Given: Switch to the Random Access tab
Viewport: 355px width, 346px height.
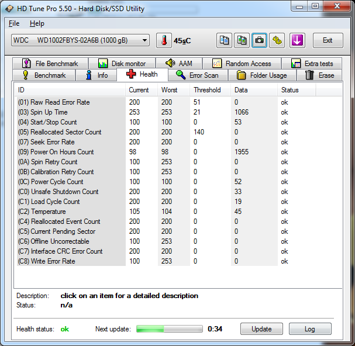Looking at the screenshot, I should [x=242, y=63].
